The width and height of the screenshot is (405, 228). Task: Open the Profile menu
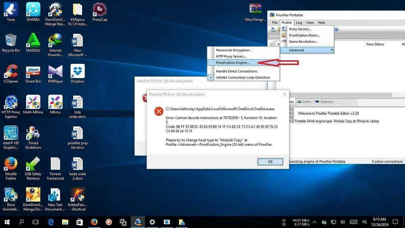(287, 23)
